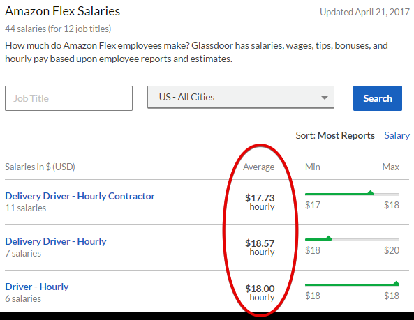Click the 11 salaries count text
The image size is (414, 320).
click(x=26, y=208)
